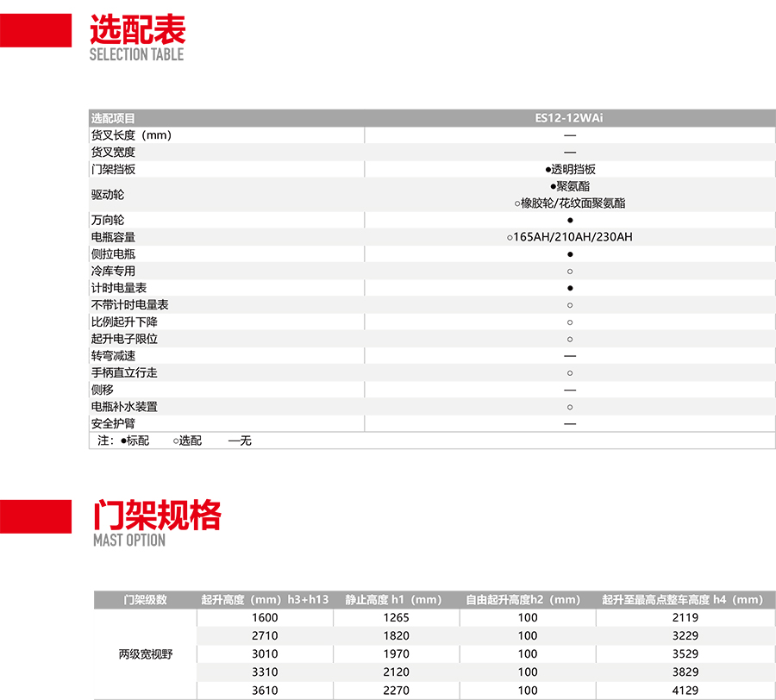
Task: Click the 手柄直立行走 row label
Action: 124,372
